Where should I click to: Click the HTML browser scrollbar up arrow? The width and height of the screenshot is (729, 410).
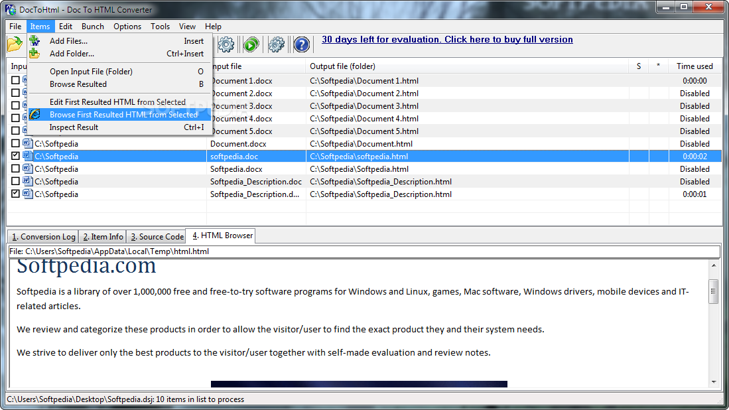pos(714,265)
